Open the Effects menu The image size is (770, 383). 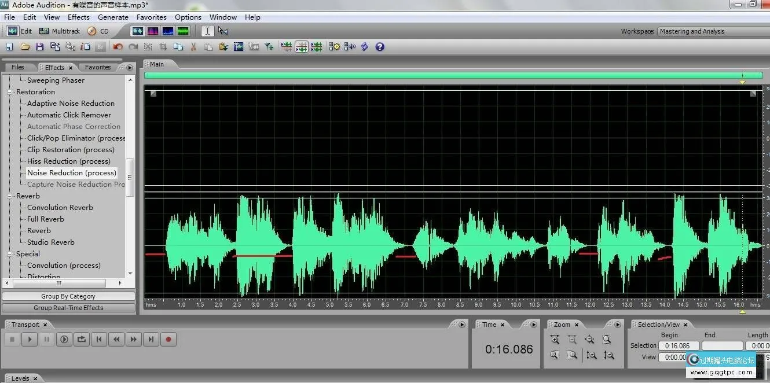[78, 17]
